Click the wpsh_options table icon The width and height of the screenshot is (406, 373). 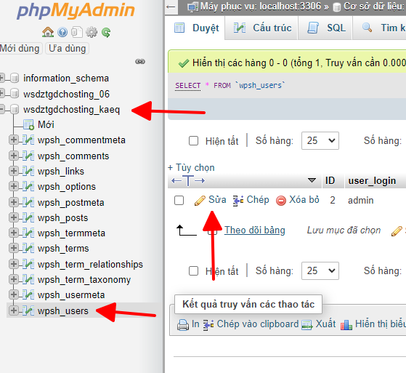(x=28, y=186)
